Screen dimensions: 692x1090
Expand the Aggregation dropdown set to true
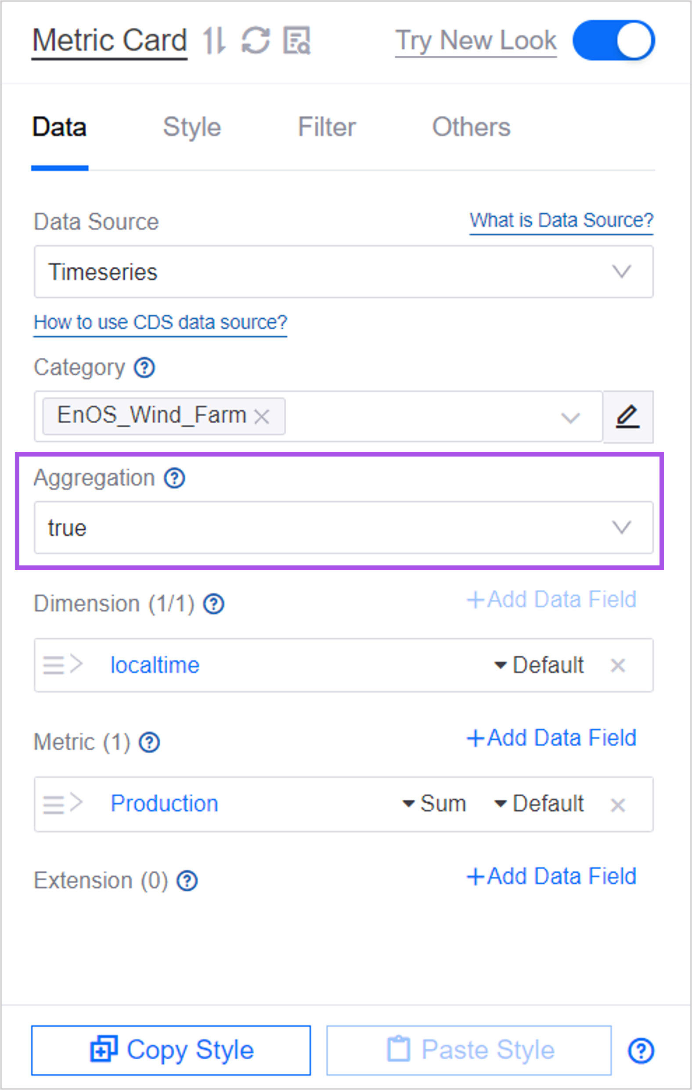(x=343, y=528)
